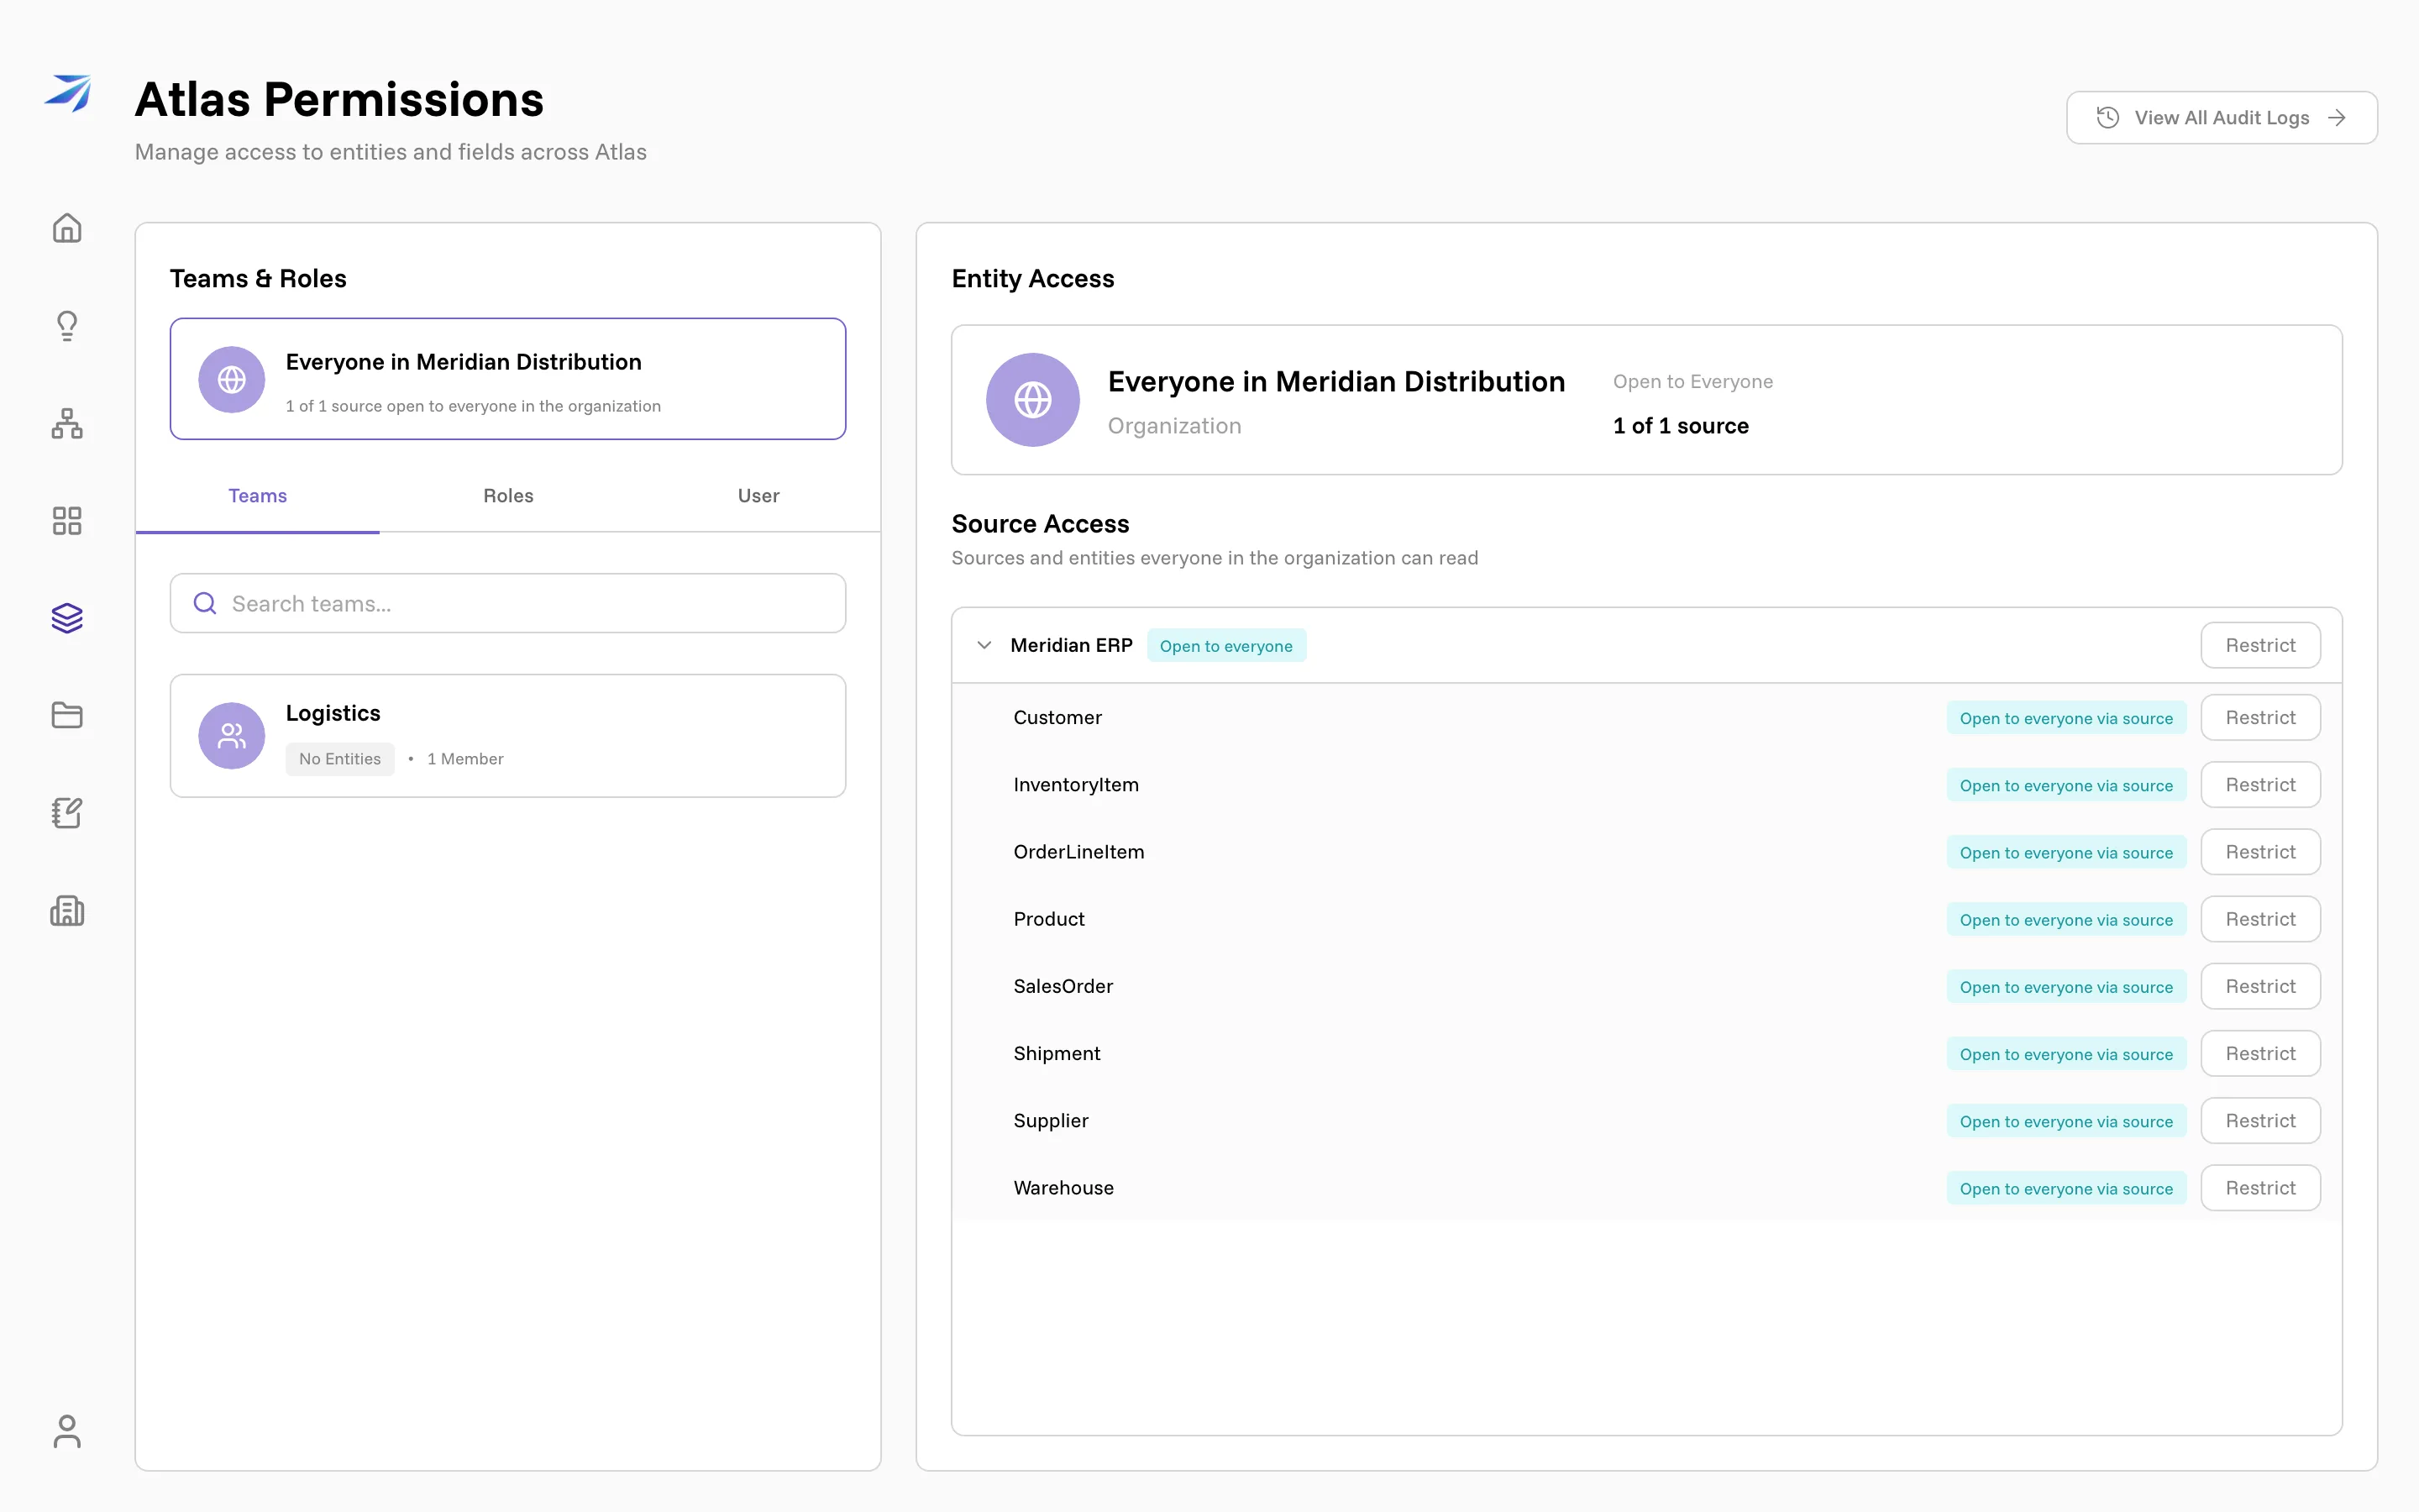Restrict the InventoryItem entity

click(2260, 785)
